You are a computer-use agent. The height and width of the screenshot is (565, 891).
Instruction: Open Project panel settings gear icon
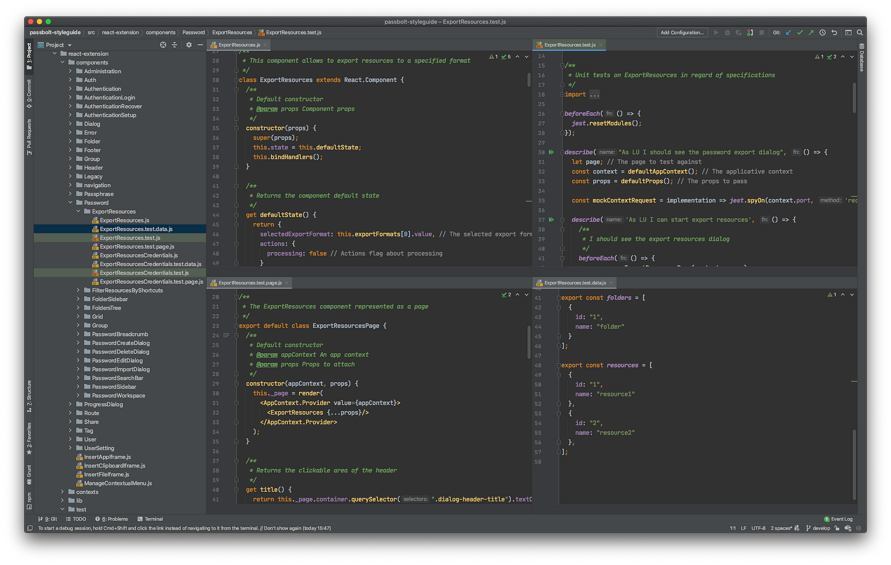click(x=189, y=45)
